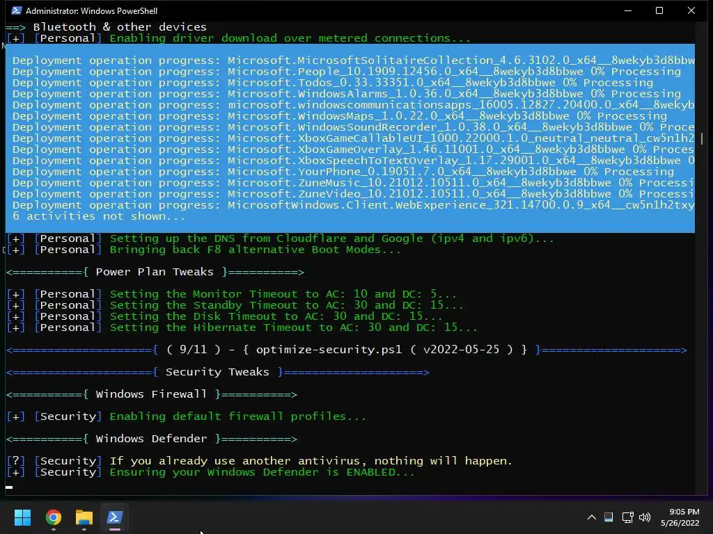Click the WindowsAlarms deployment progress line
Screen dimensions: 713x534
click(347, 94)
